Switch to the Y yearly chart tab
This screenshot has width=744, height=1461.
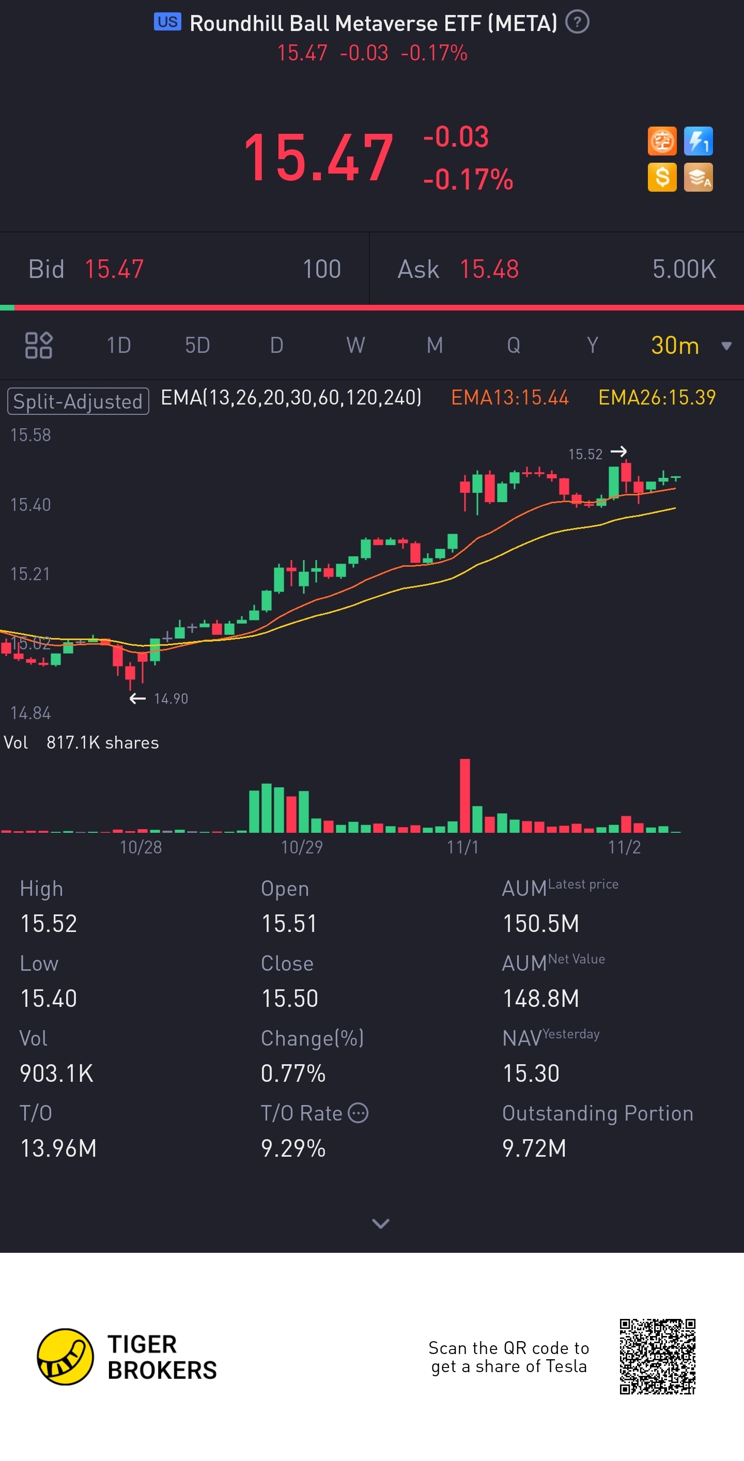592,345
